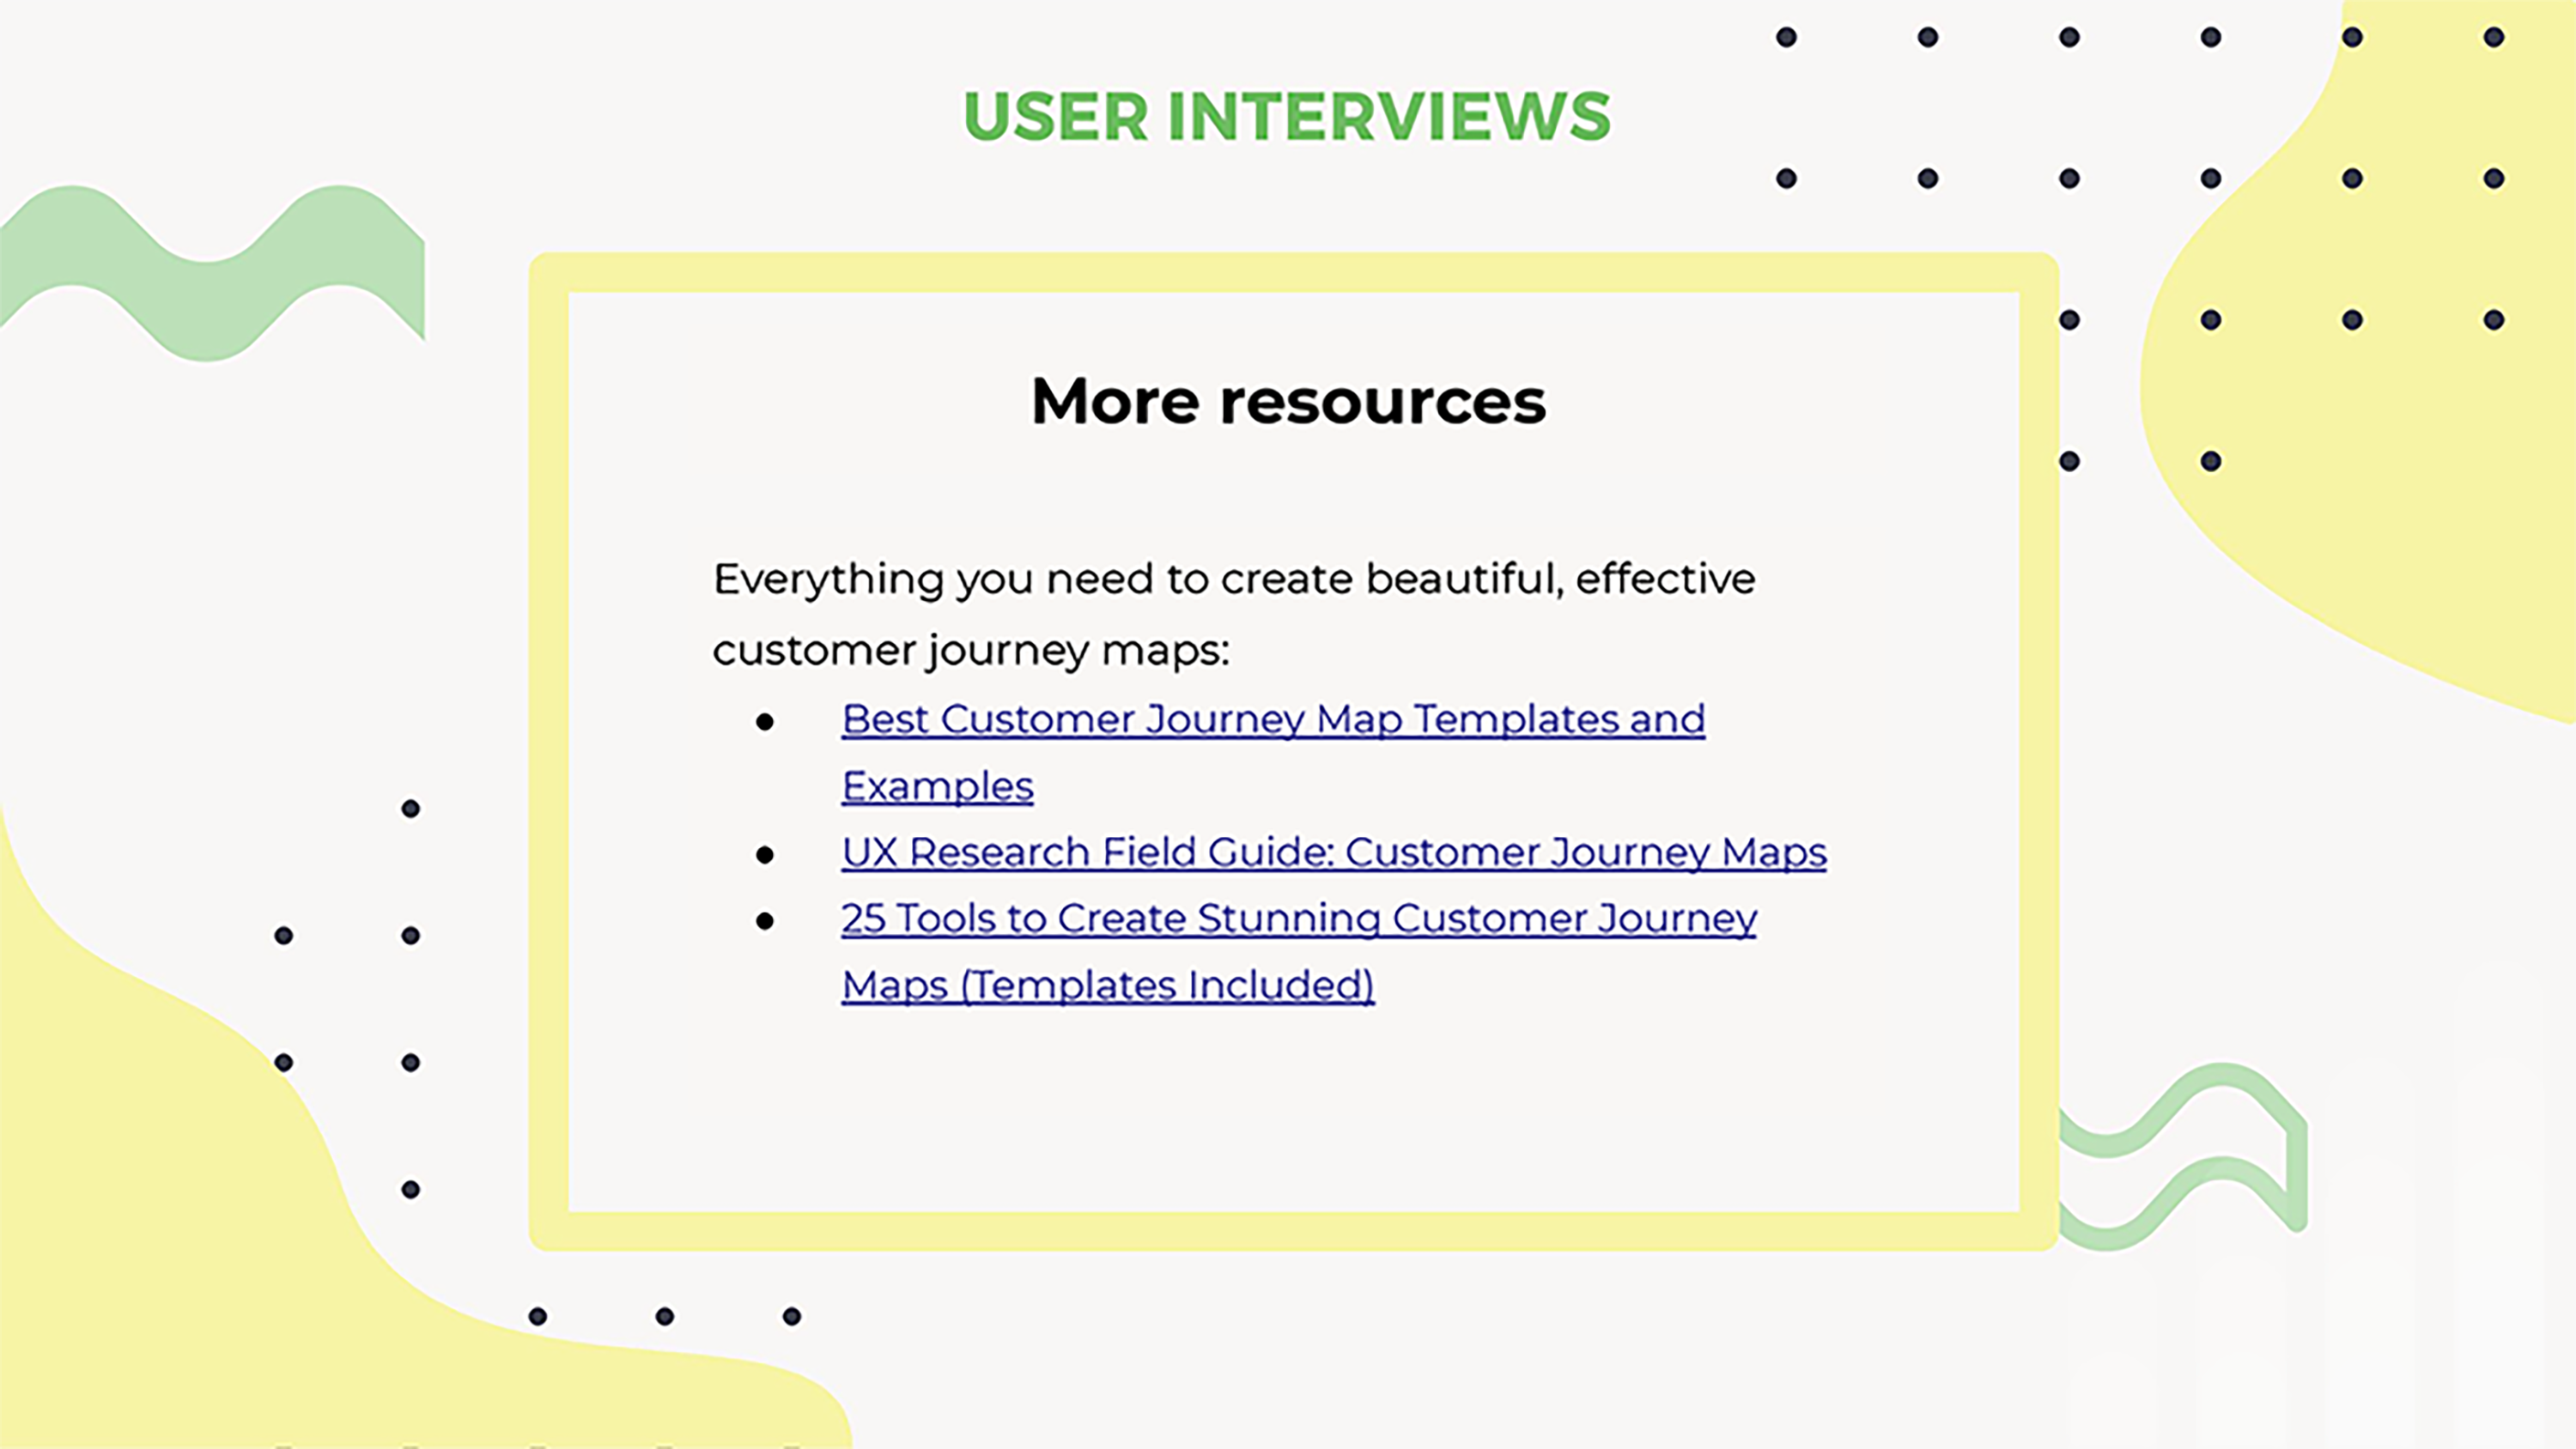The image size is (2576, 1449).
Task: Click the first bullet point dot
Action: point(765,722)
